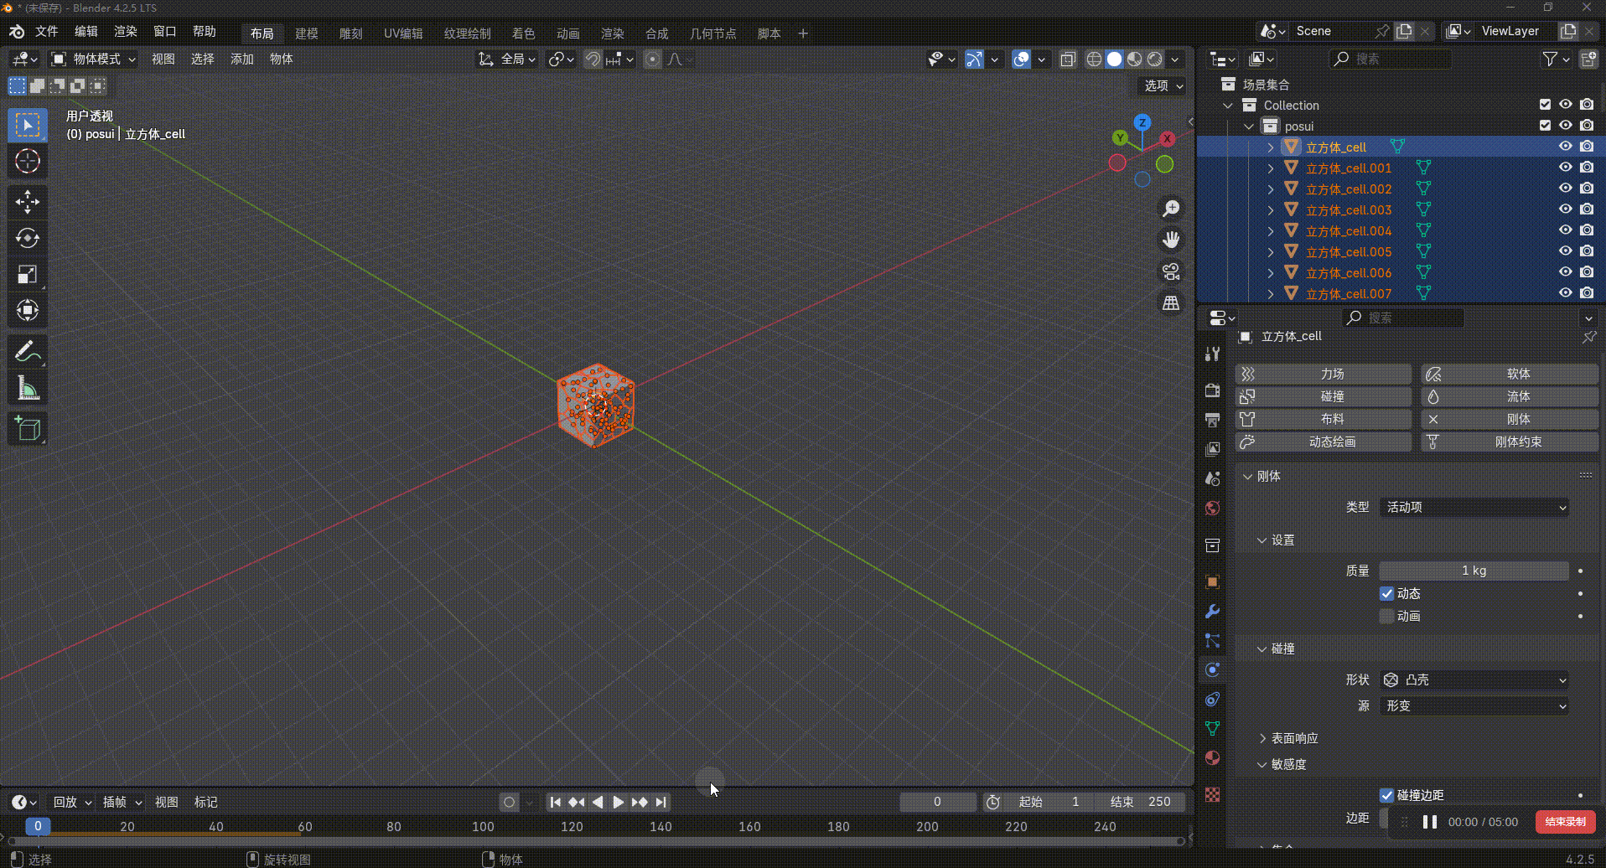Toggle camera view in viewport
The image size is (1606, 868).
[x=1171, y=271]
